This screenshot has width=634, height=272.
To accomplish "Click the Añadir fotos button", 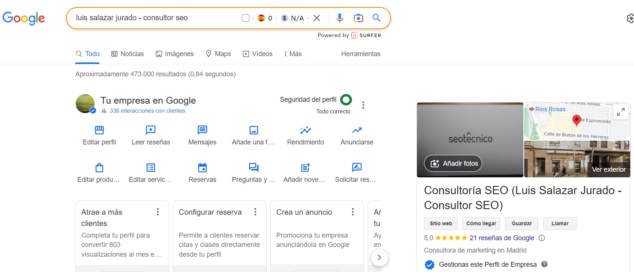I will coord(453,163).
